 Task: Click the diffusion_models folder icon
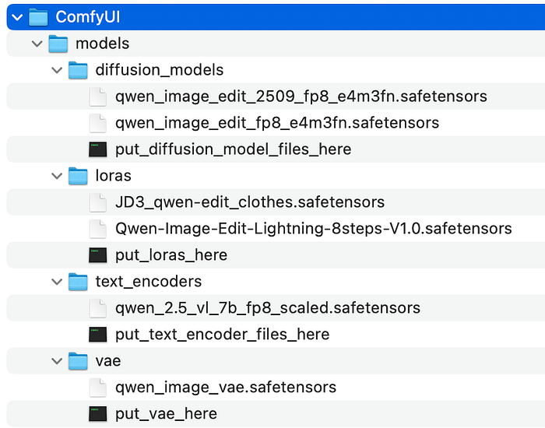[x=78, y=70]
